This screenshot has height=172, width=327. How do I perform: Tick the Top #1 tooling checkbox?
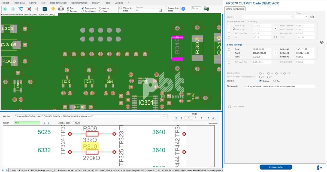coord(229,49)
